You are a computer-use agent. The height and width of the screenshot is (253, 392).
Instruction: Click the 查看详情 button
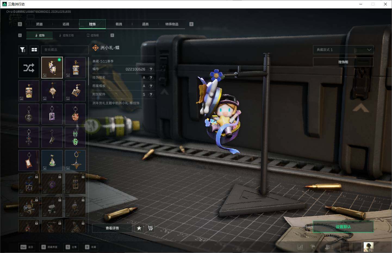click(112, 228)
